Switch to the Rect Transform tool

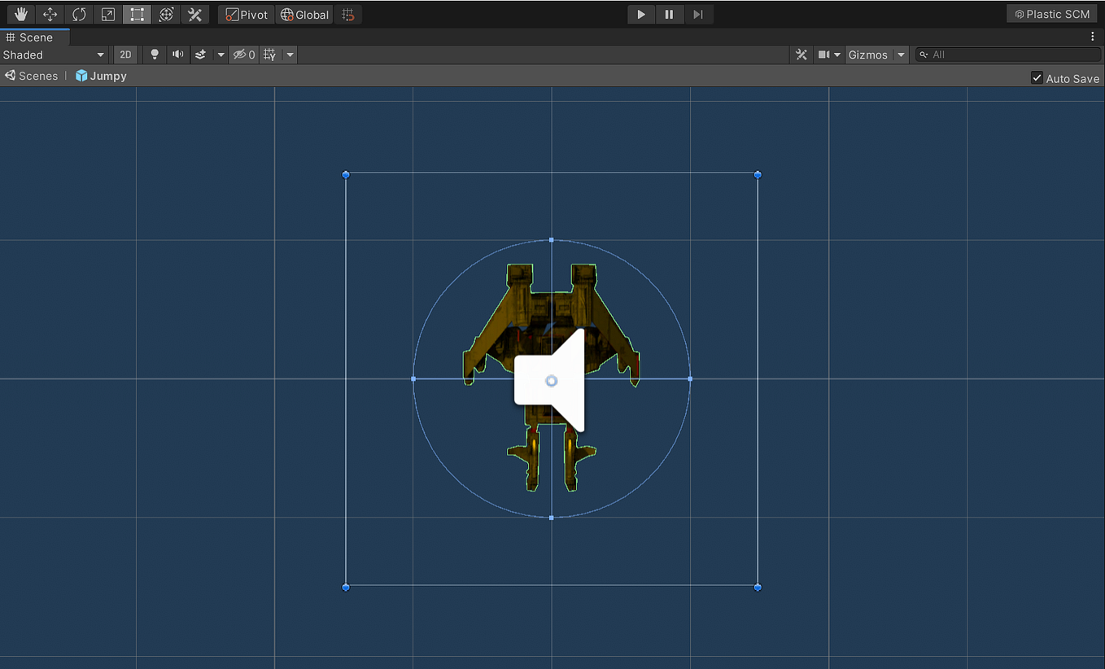pos(136,14)
